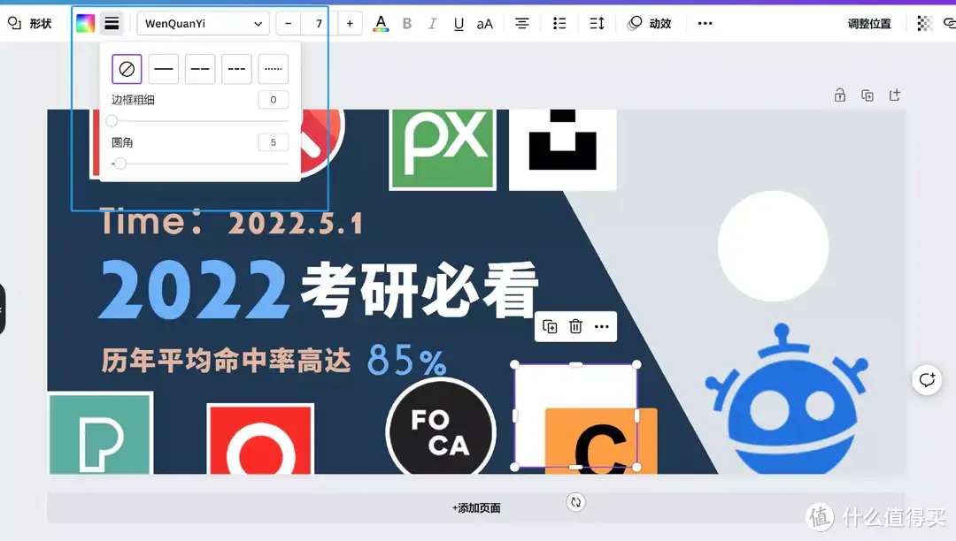Open the text color A icon
This screenshot has width=956, height=541.
pos(381,24)
